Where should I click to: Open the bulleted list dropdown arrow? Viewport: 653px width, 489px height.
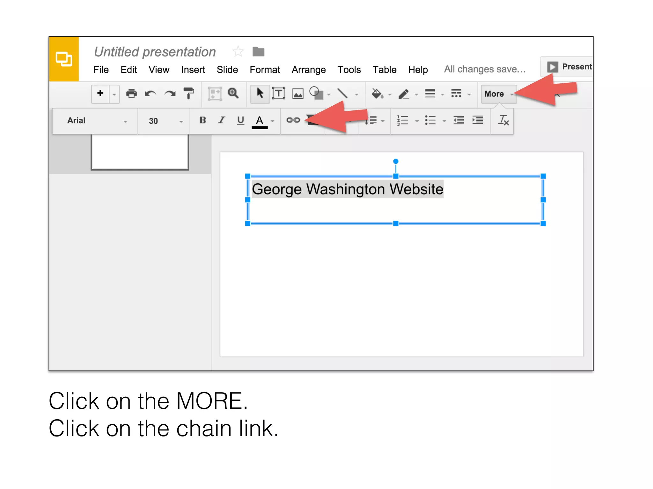click(x=444, y=121)
